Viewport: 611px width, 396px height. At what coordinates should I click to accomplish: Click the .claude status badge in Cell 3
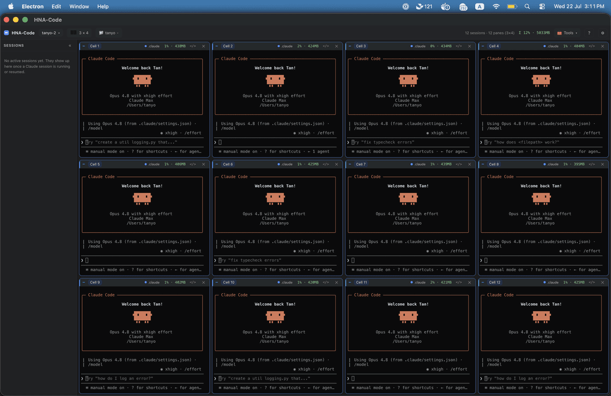[x=418, y=46]
